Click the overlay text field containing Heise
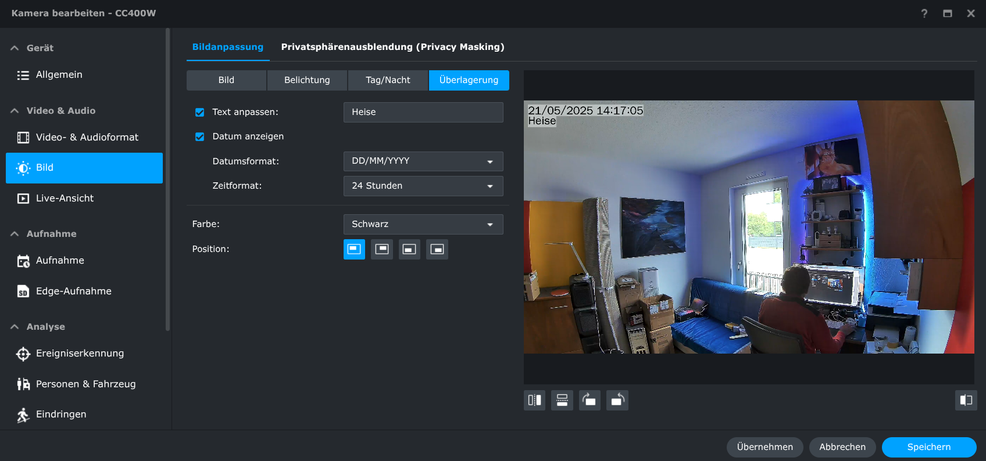Viewport: 986px width, 461px height. (423, 112)
